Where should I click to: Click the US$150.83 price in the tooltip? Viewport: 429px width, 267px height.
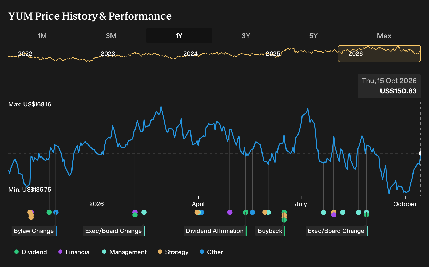click(398, 91)
